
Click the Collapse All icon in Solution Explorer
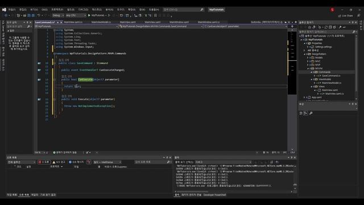pyautogui.click(x=330, y=27)
